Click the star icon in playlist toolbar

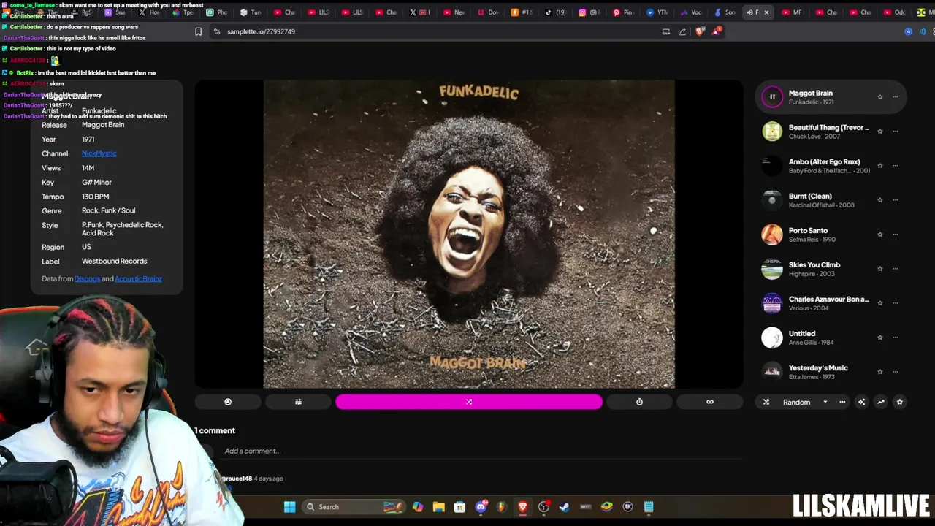tap(899, 402)
